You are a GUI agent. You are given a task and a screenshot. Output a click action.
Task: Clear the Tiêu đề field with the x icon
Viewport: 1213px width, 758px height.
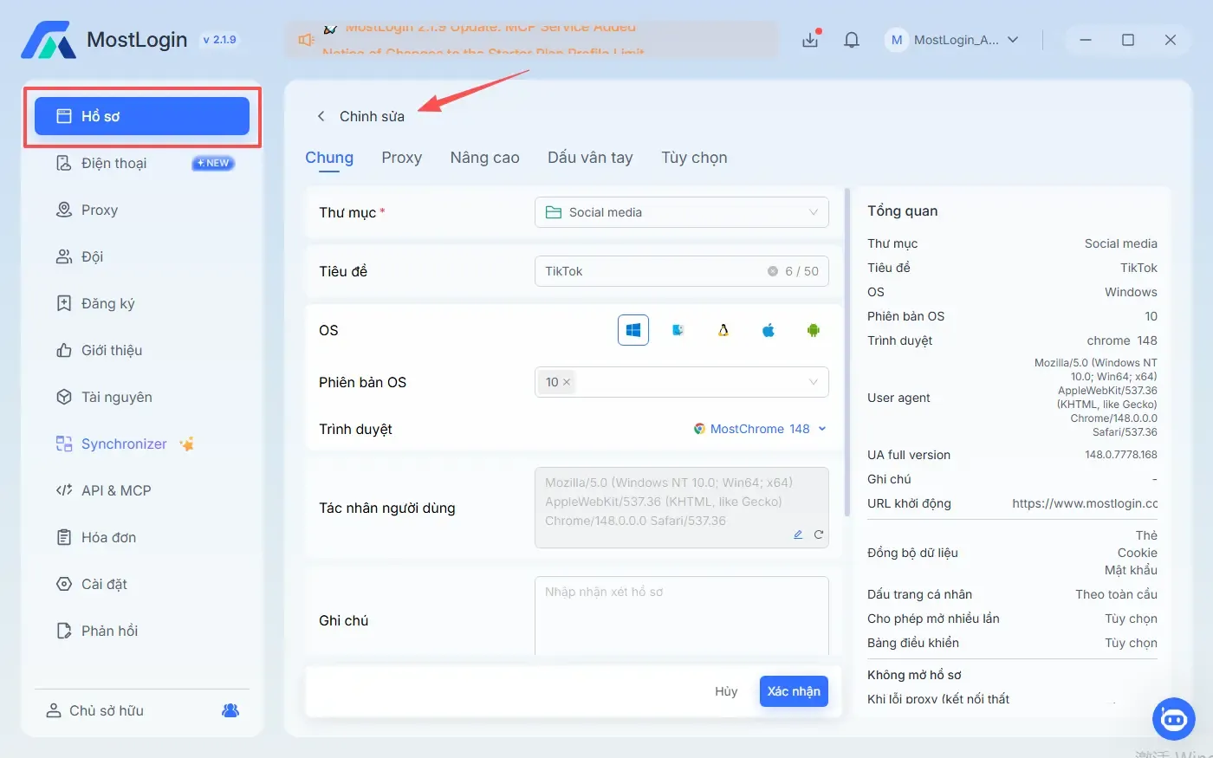pyautogui.click(x=773, y=271)
